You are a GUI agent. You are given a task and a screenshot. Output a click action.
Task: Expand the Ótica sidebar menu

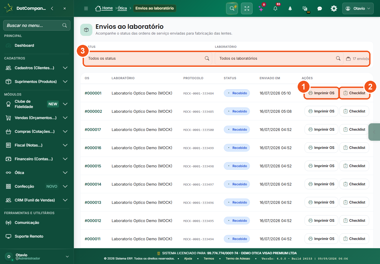37,173
